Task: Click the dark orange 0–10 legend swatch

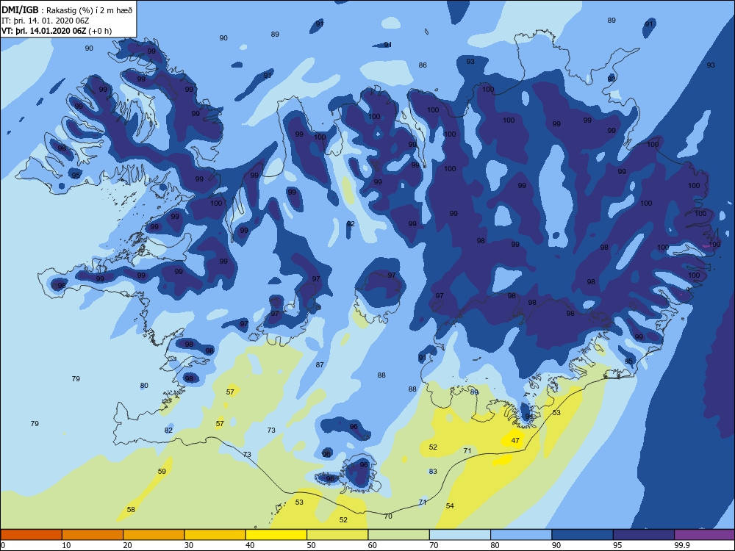Action: [x=32, y=535]
